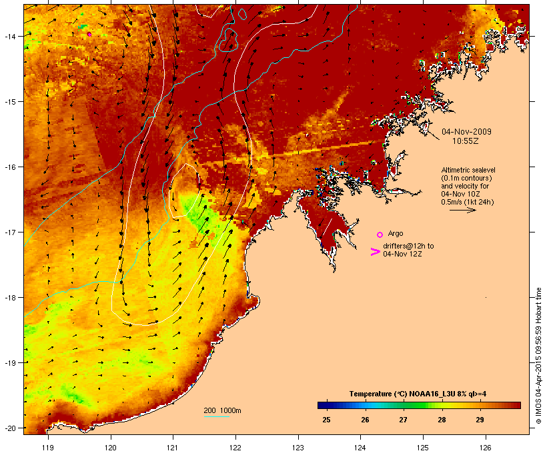Click the '0.5m/s (1kt 24h)' text

click(x=468, y=202)
